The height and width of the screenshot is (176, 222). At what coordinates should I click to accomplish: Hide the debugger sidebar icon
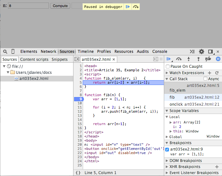pyautogui.click(x=156, y=59)
